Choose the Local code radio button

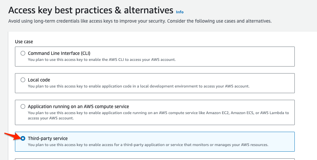click(x=23, y=80)
